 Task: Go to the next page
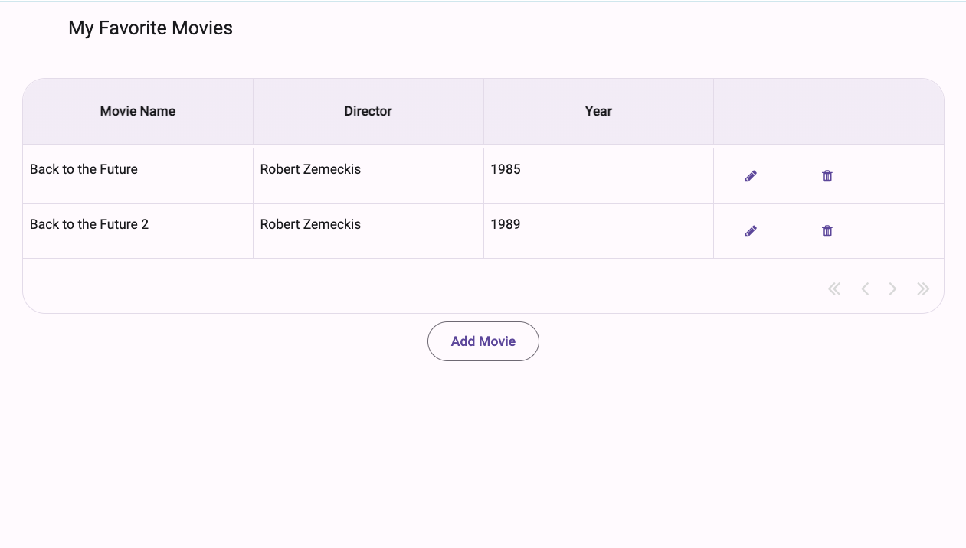892,289
